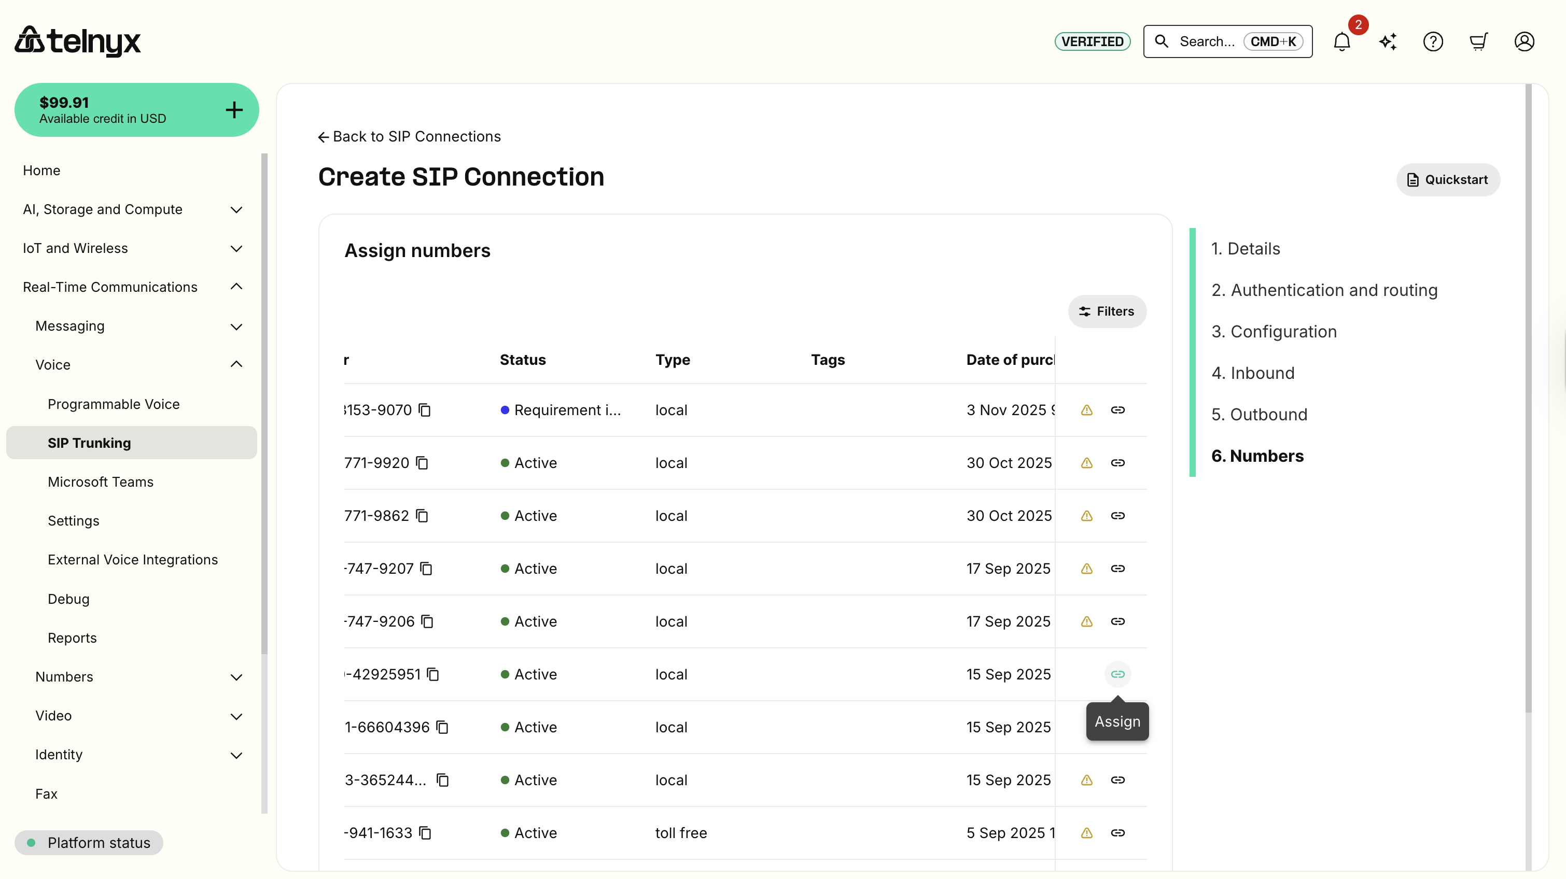The height and width of the screenshot is (879, 1566).
Task: Click warning icon on the 941-1633 row
Action: pos(1086,833)
